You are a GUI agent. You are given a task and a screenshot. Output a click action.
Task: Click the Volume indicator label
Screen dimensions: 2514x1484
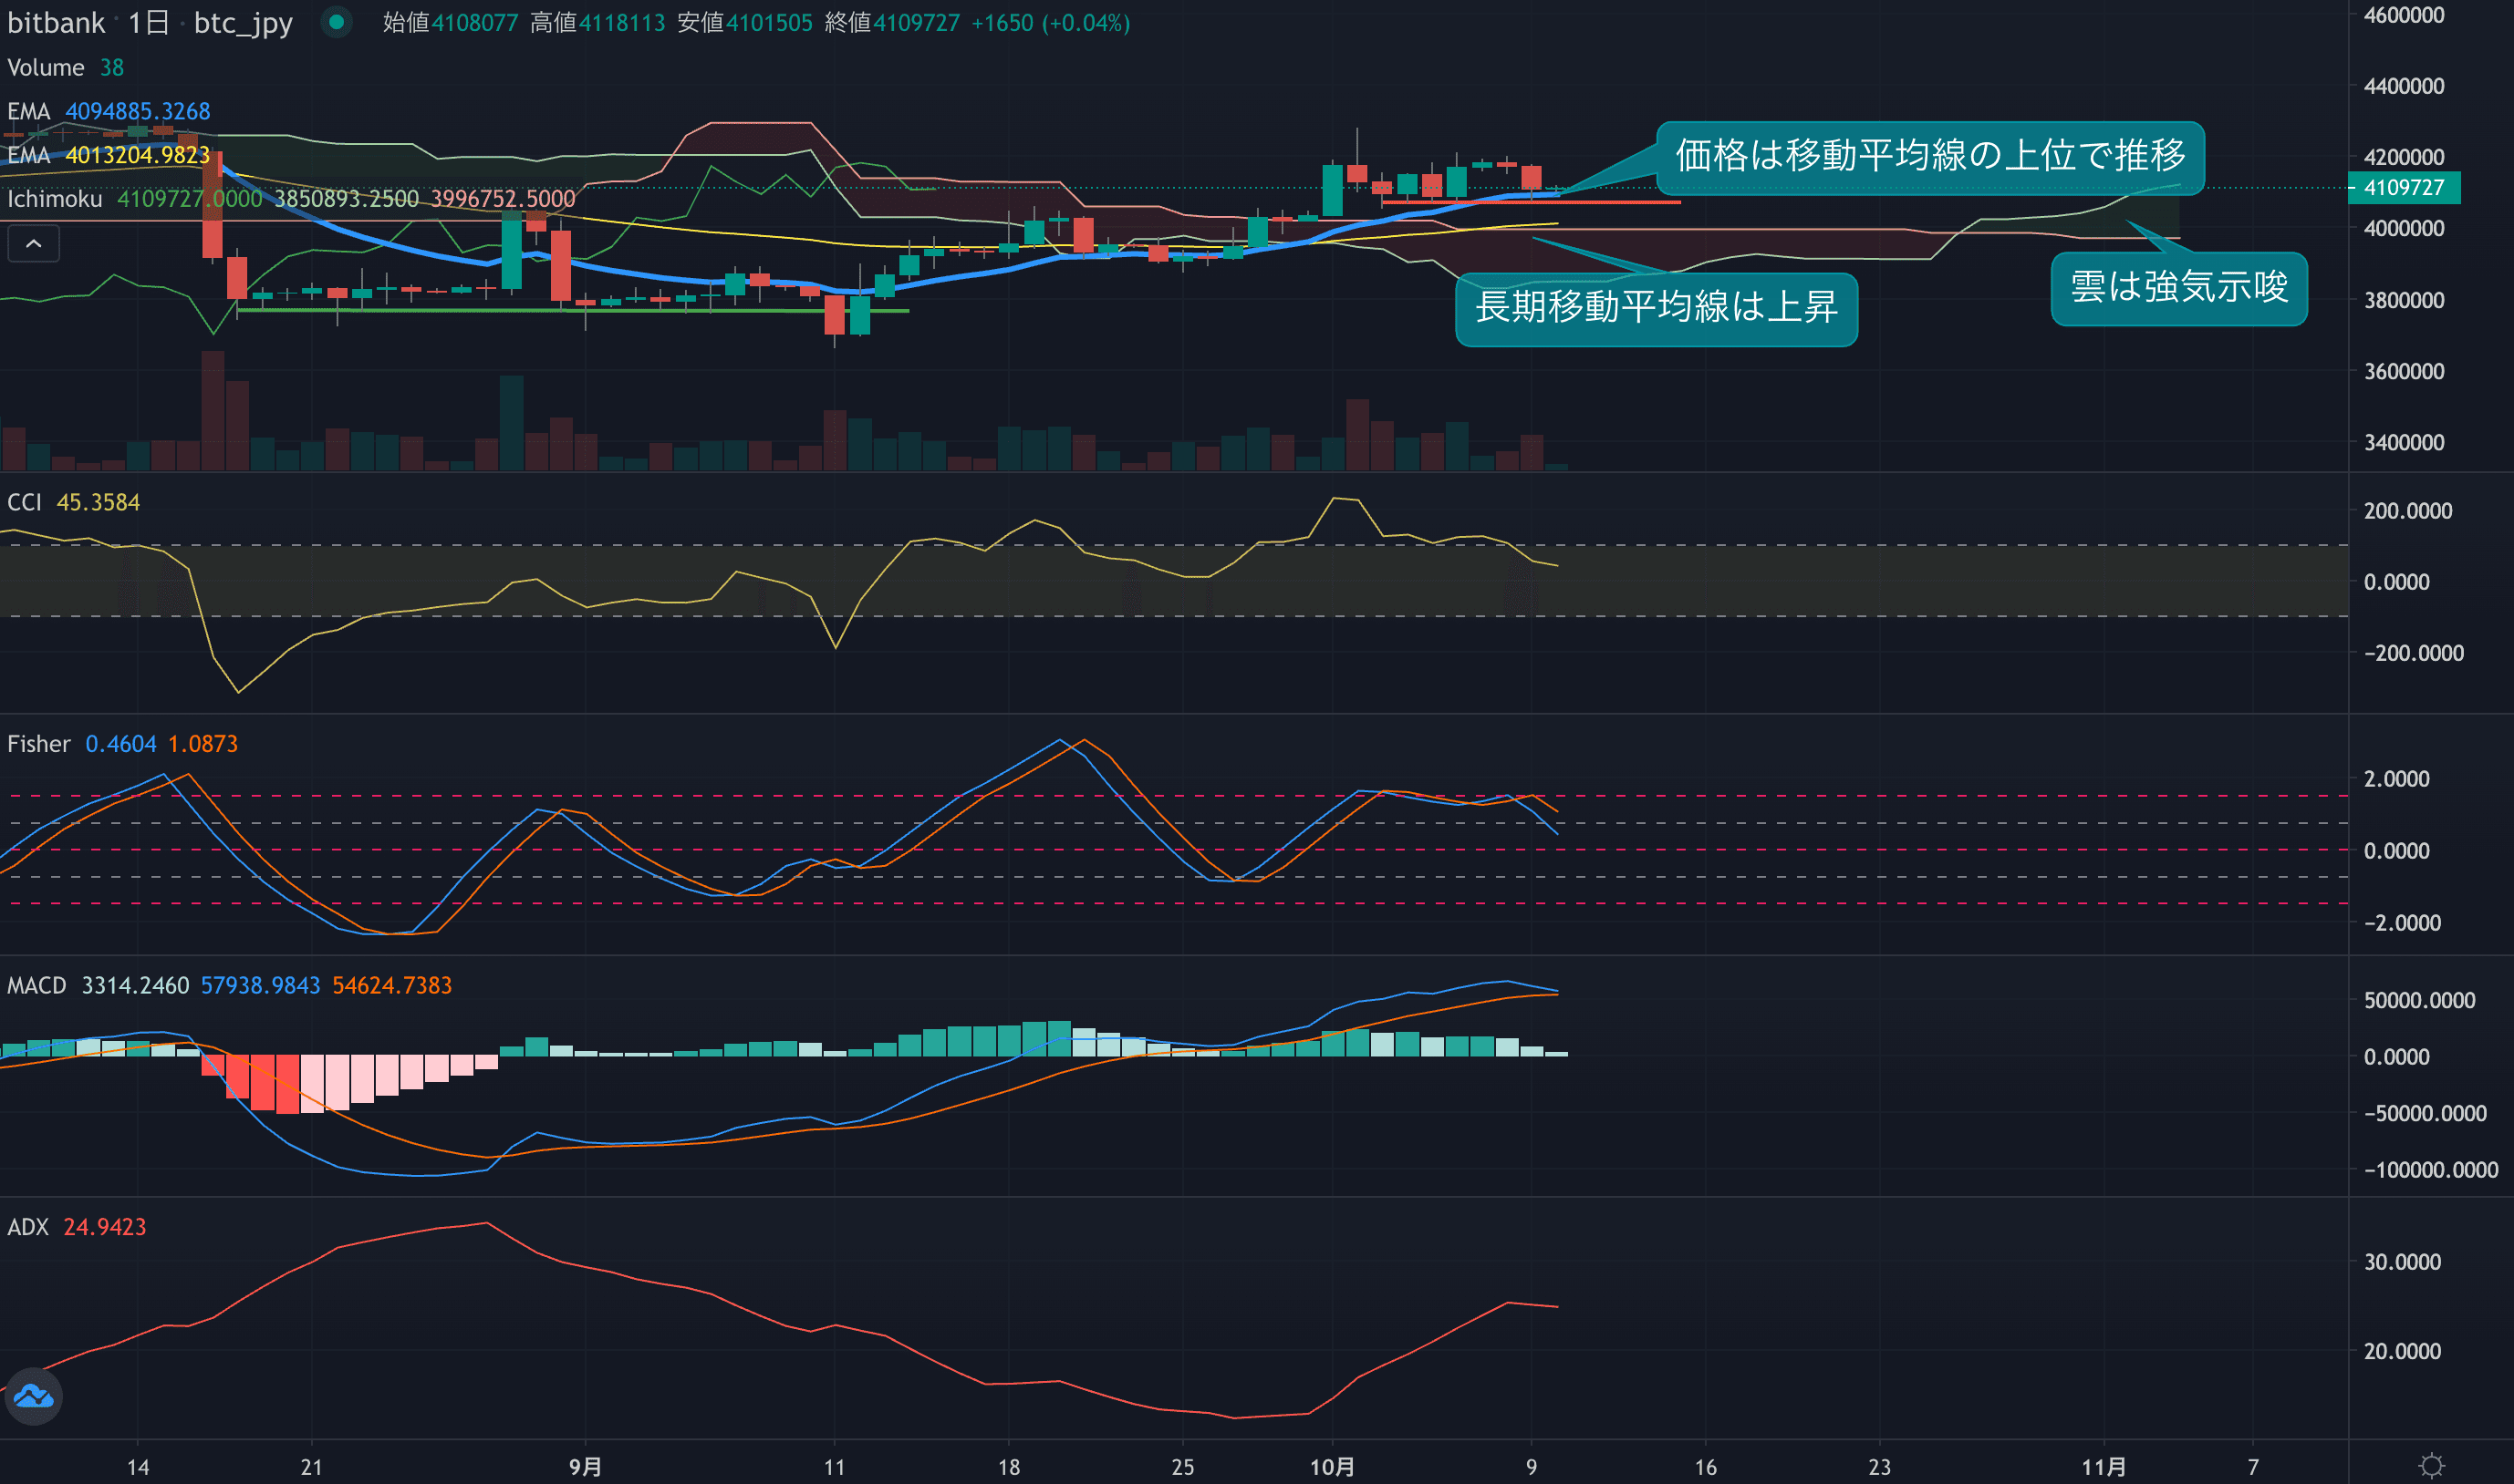coord(46,68)
